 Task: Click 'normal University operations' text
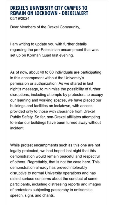(54, 173)
